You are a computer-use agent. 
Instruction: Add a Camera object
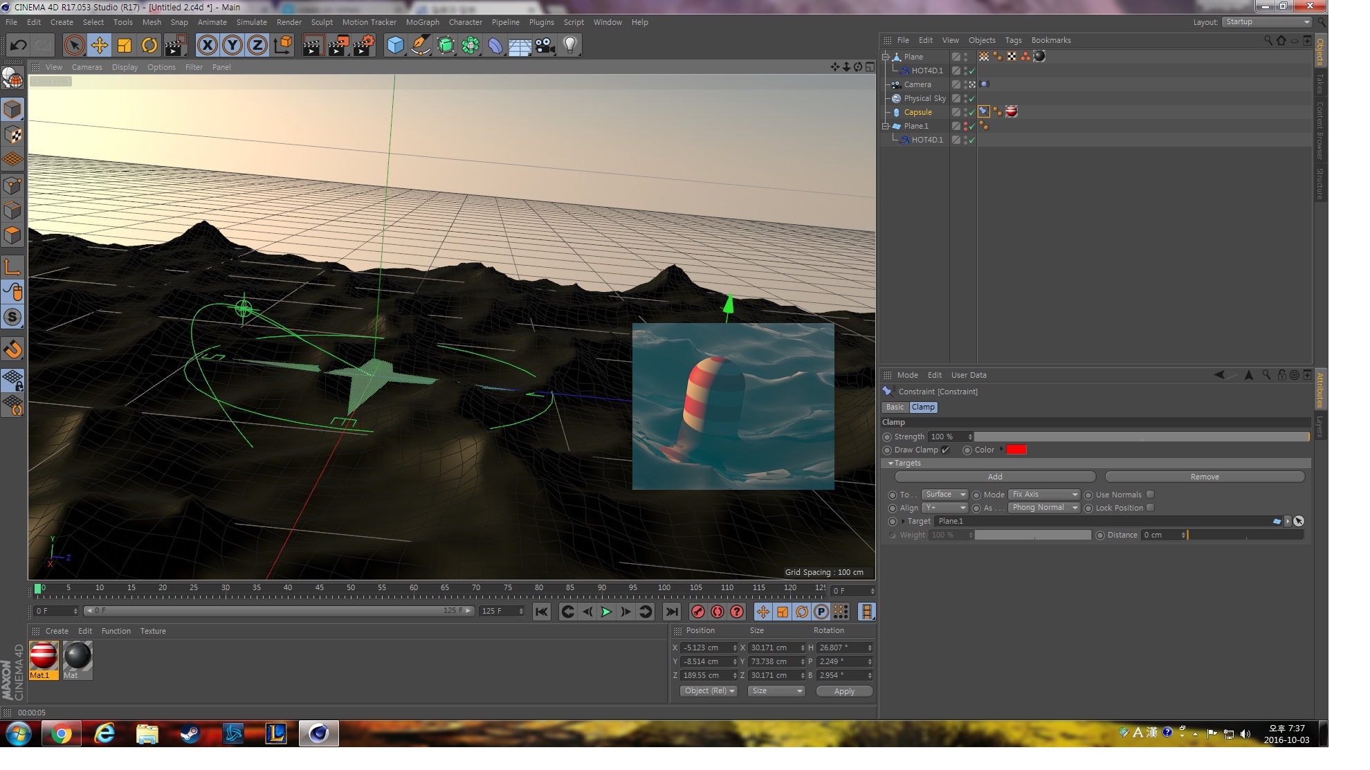(x=545, y=46)
